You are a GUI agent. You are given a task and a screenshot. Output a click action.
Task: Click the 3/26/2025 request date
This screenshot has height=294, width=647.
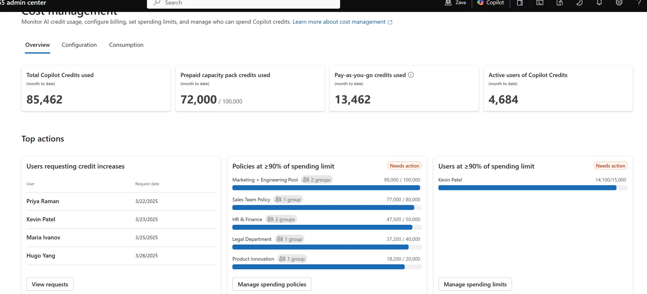point(147,256)
